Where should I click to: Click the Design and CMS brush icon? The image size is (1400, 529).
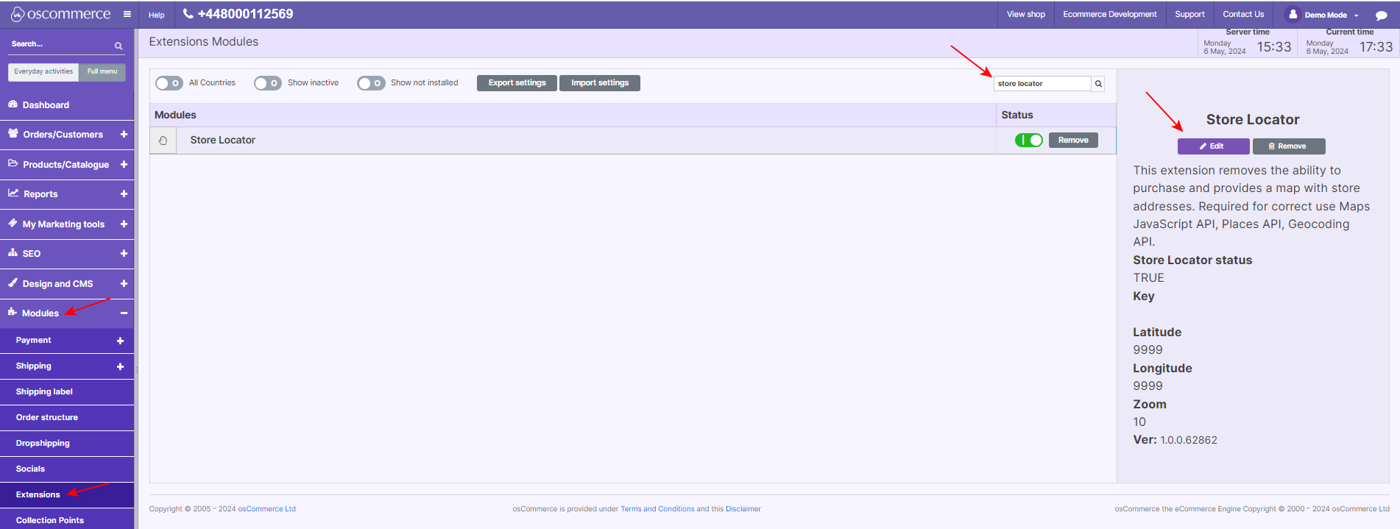click(x=13, y=283)
